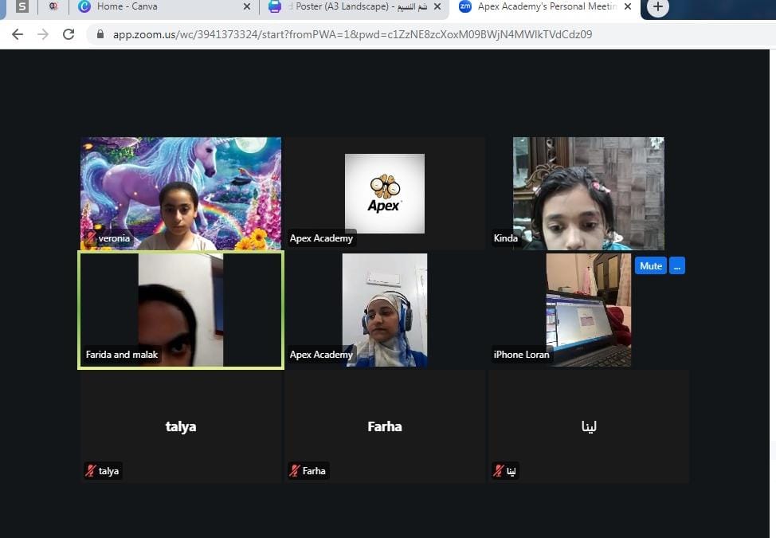The image size is (776, 538).
Task: Click the pinned S tab in browser
Action: (22, 7)
